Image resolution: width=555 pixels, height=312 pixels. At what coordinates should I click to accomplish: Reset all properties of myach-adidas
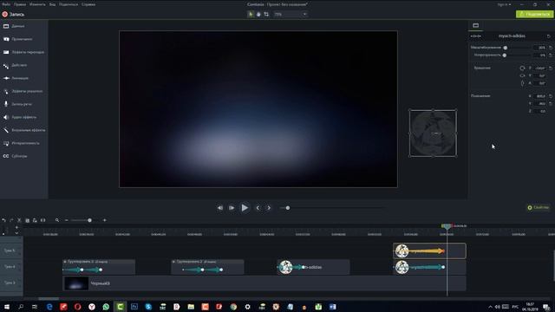tap(549, 36)
